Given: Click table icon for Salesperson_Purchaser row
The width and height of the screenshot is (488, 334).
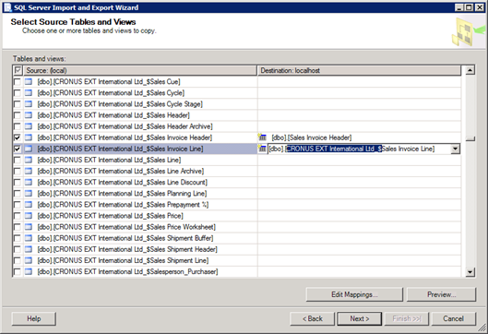Looking at the screenshot, I should [29, 272].
